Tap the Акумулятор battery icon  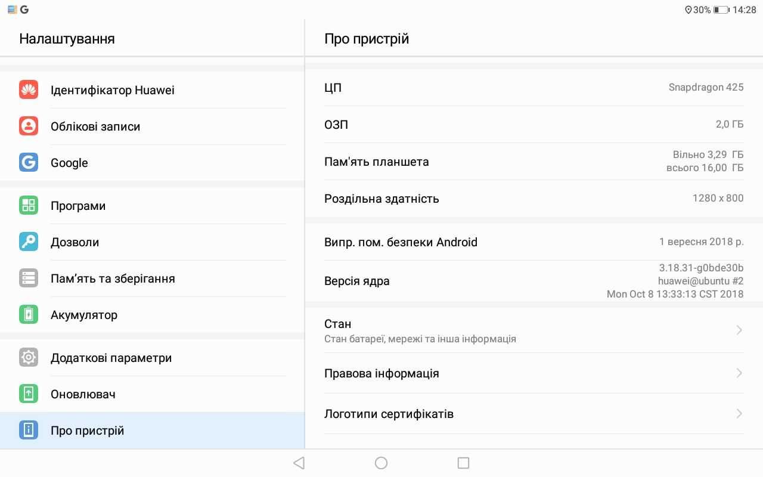pyautogui.click(x=29, y=315)
